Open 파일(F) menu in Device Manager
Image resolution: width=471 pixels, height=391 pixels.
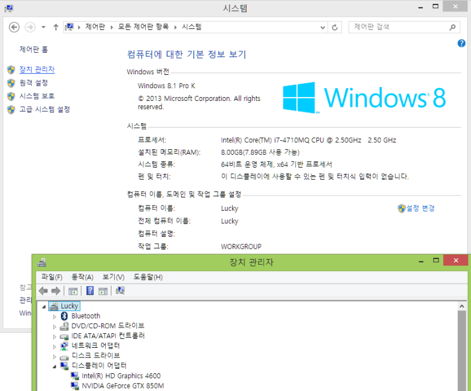tap(52, 277)
